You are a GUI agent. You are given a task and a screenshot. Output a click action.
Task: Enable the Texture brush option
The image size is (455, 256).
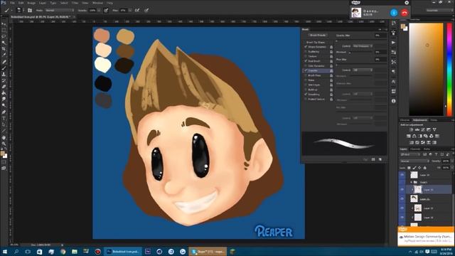coord(306,56)
